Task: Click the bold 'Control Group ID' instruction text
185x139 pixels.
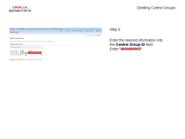Action: pyautogui.click(x=130, y=45)
